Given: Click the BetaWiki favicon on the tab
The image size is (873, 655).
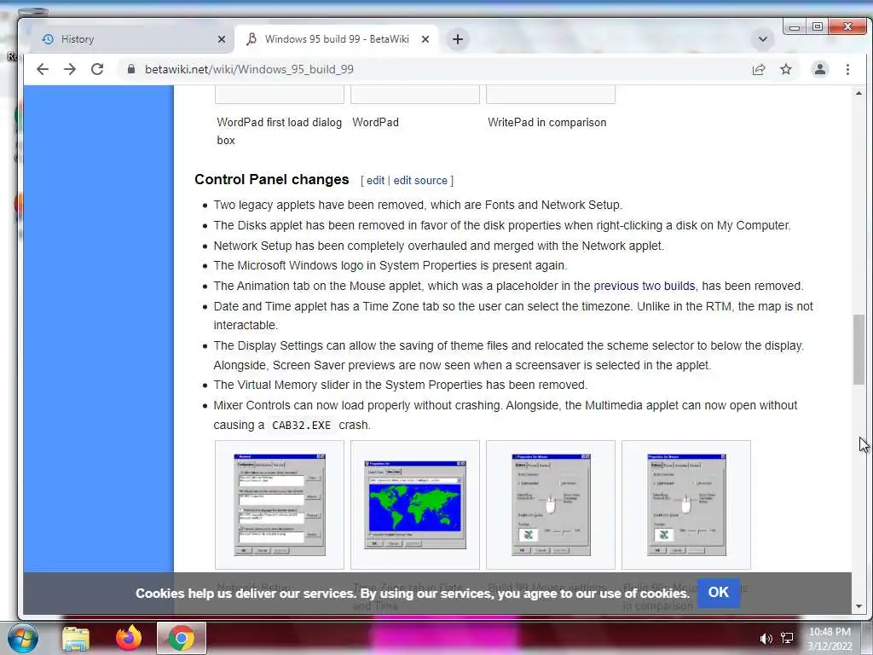Looking at the screenshot, I should [251, 39].
